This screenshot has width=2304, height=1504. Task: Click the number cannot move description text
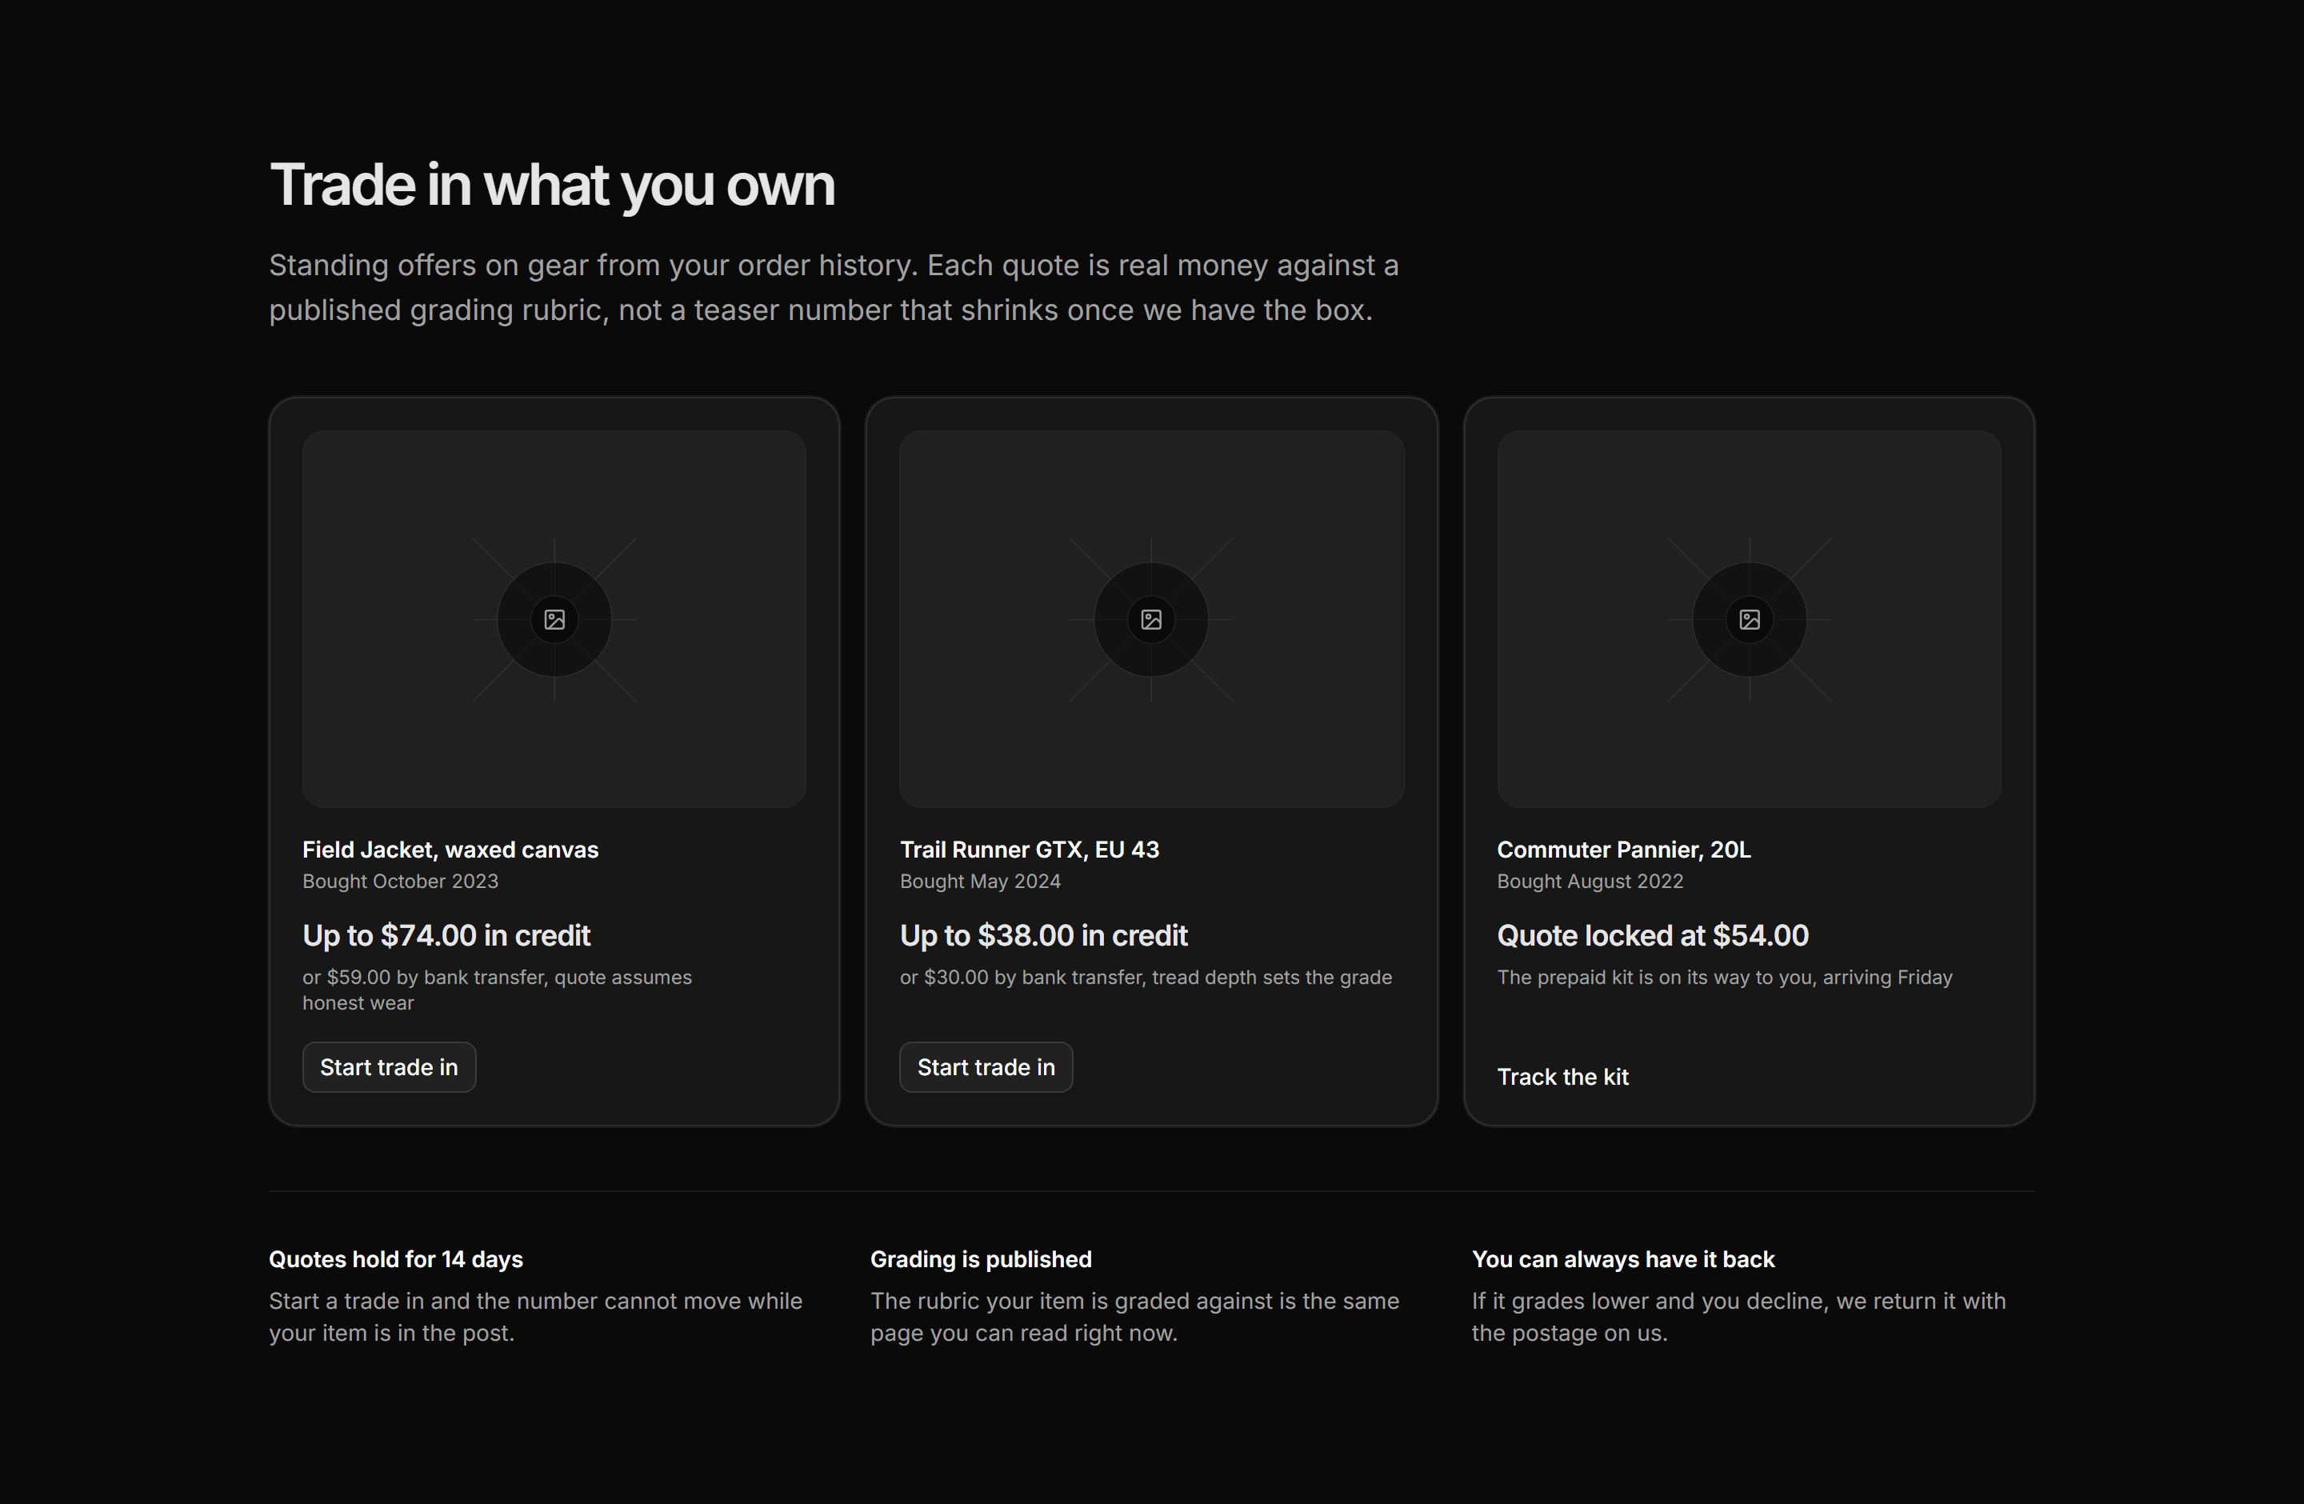535,1316
